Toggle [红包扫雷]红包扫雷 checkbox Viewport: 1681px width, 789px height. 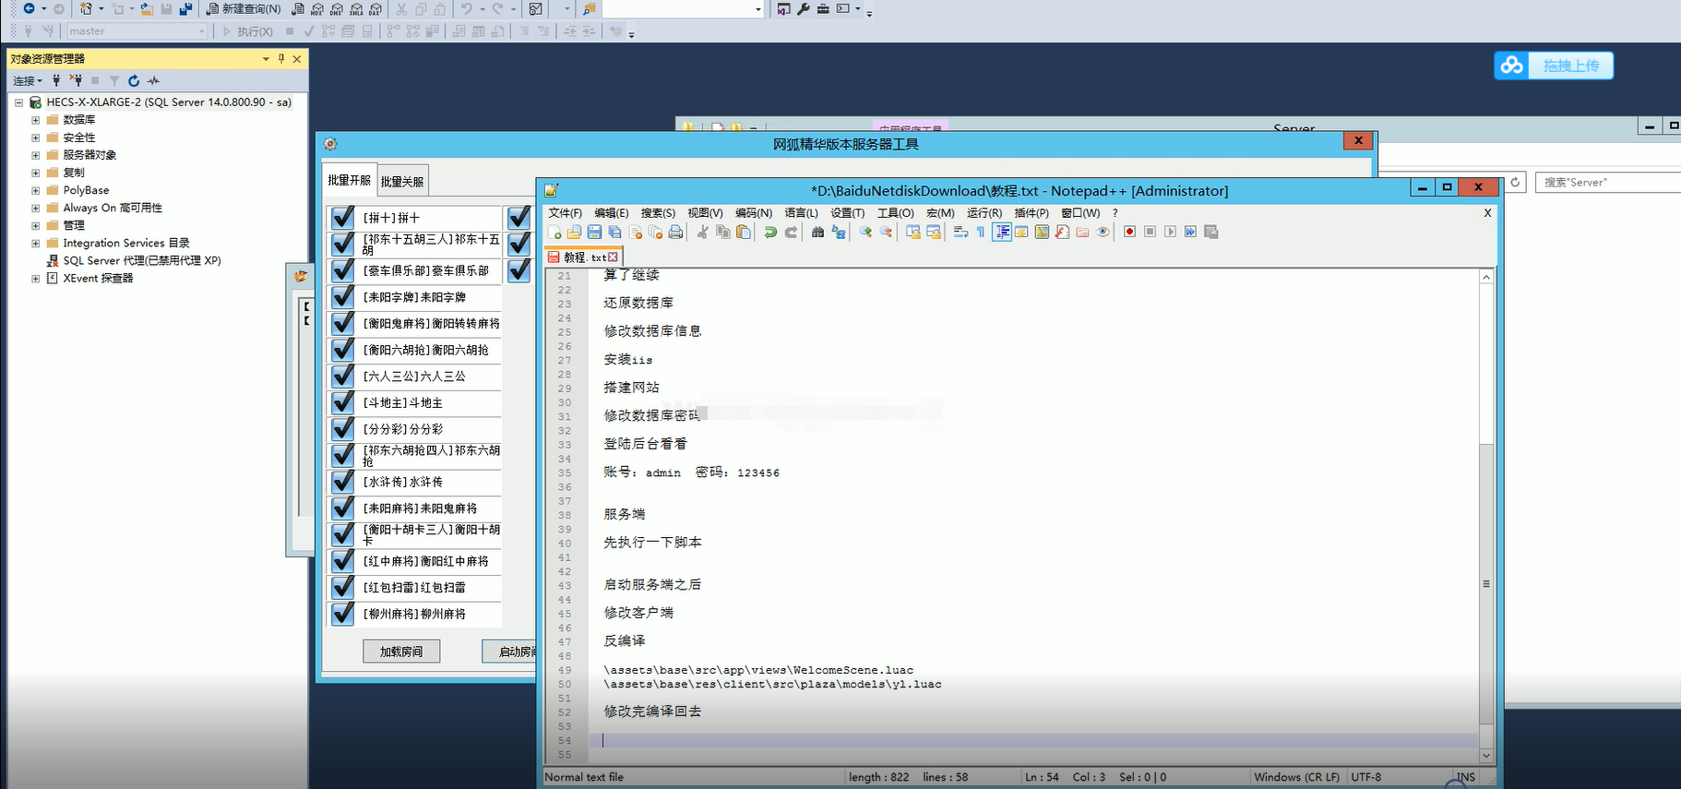click(342, 587)
